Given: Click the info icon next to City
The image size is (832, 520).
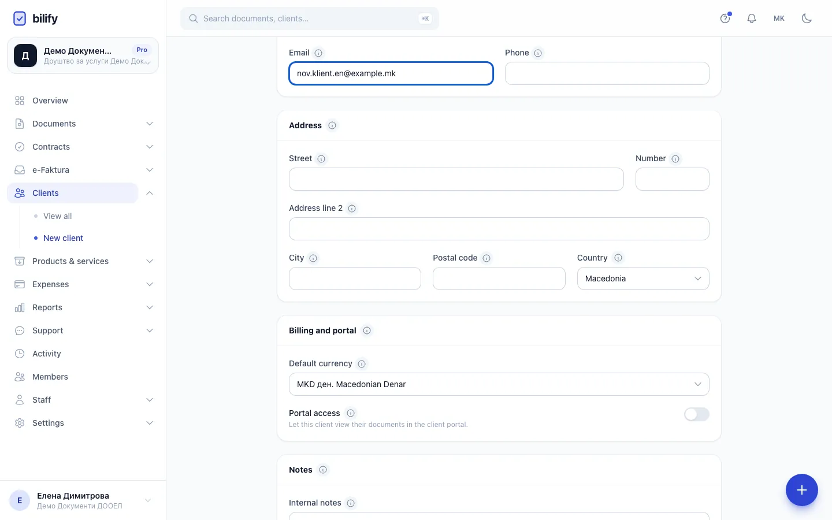Looking at the screenshot, I should pos(313,258).
